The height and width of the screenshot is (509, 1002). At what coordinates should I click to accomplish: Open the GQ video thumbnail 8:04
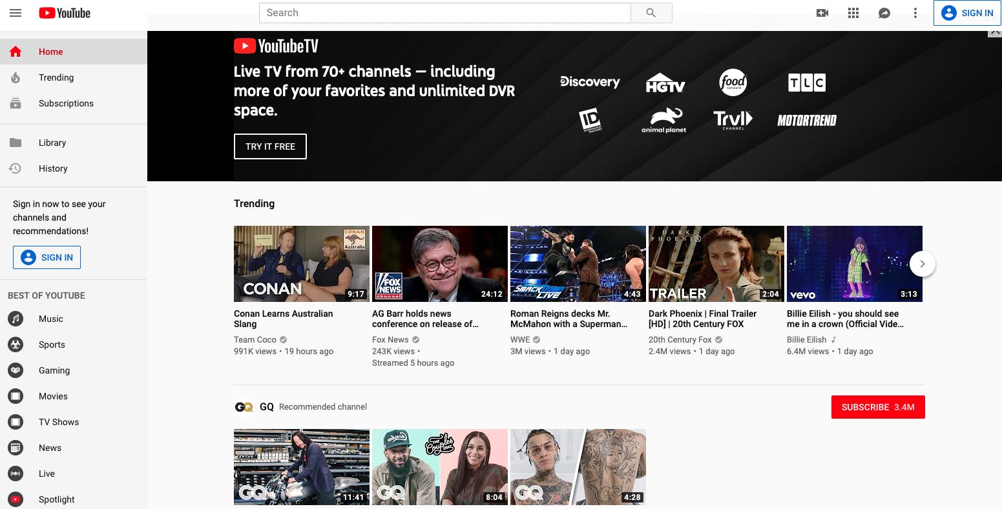(440, 467)
